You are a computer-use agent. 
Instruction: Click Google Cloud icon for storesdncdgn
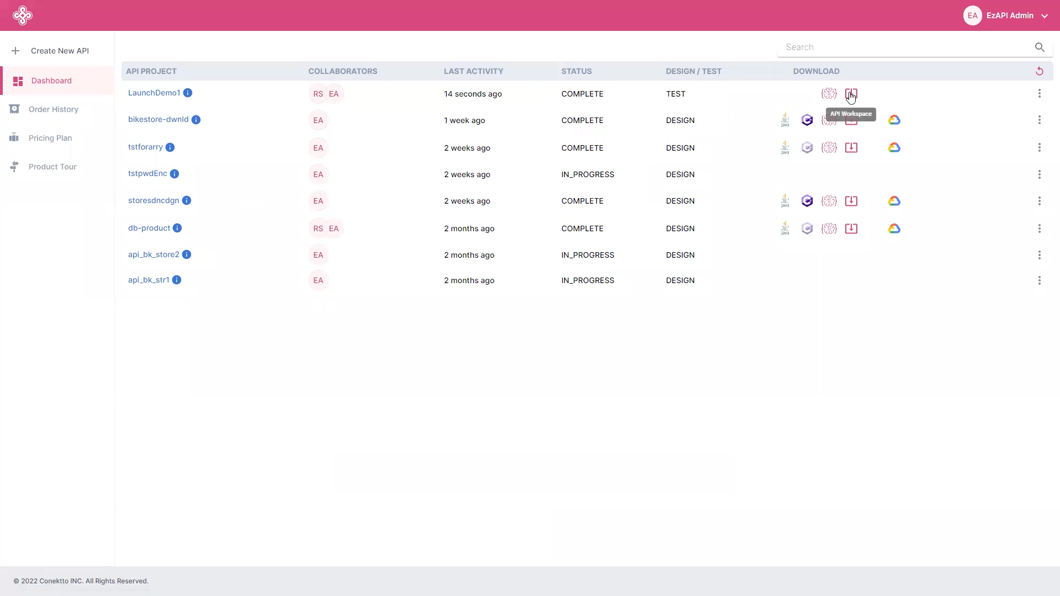coord(894,201)
